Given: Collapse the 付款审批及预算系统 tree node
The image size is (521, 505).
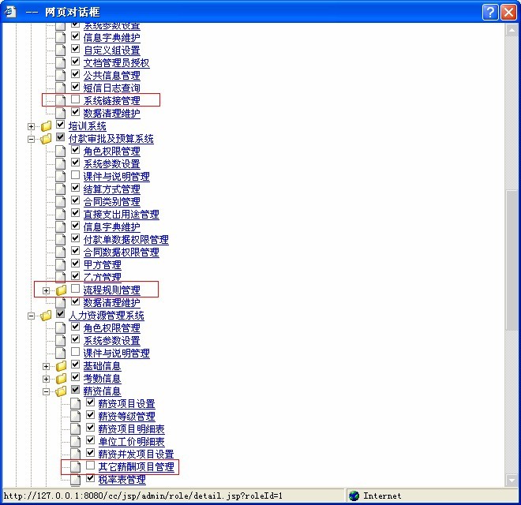Looking at the screenshot, I should click(x=31, y=139).
